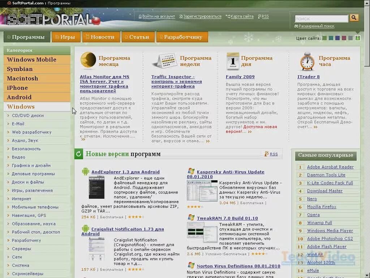Image resolution: width=370 pixels, height=278 pixels.
Task: Click the home icon in the page title bar
Action: click(x=9, y=3)
